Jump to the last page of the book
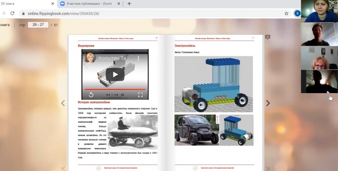Viewport: 338px width, 171px height. point(267,168)
